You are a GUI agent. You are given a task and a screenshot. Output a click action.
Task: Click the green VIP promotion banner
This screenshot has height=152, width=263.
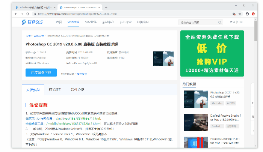click(x=212, y=53)
